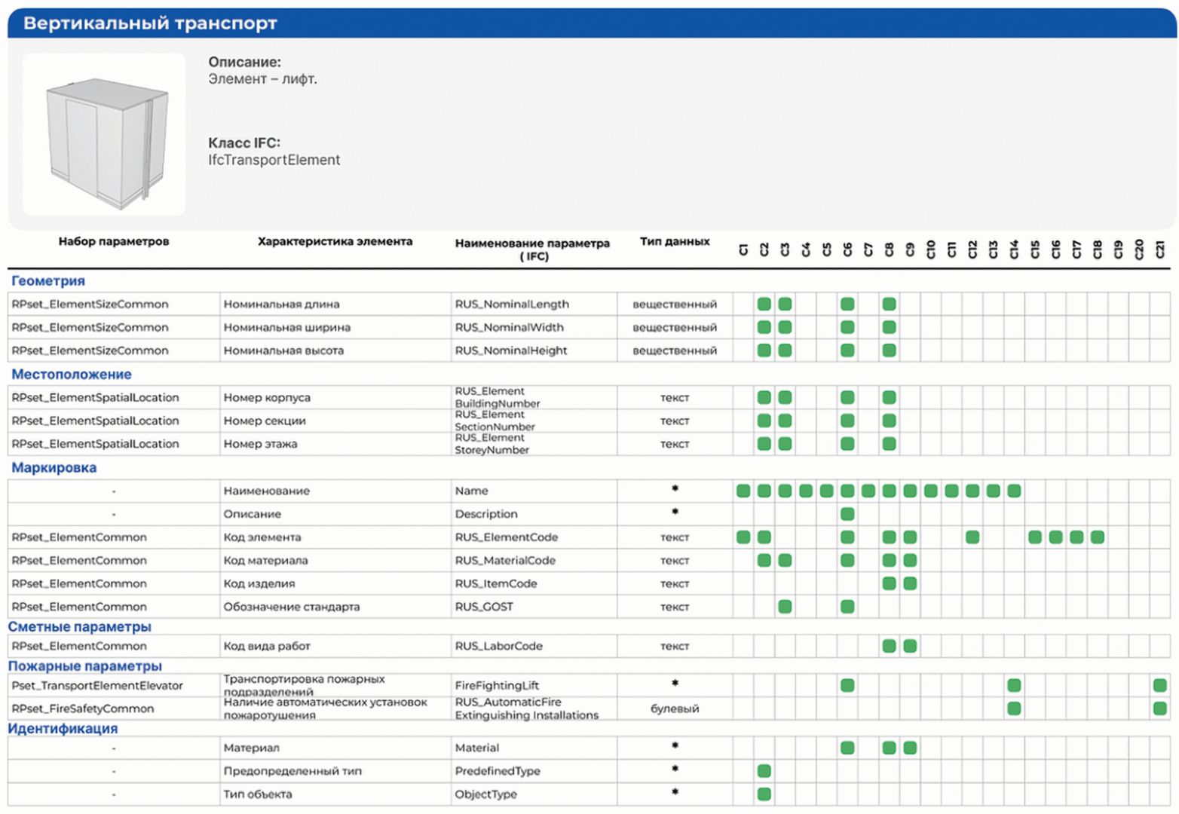
Task: Click the C21 column header
Action: point(1159,249)
